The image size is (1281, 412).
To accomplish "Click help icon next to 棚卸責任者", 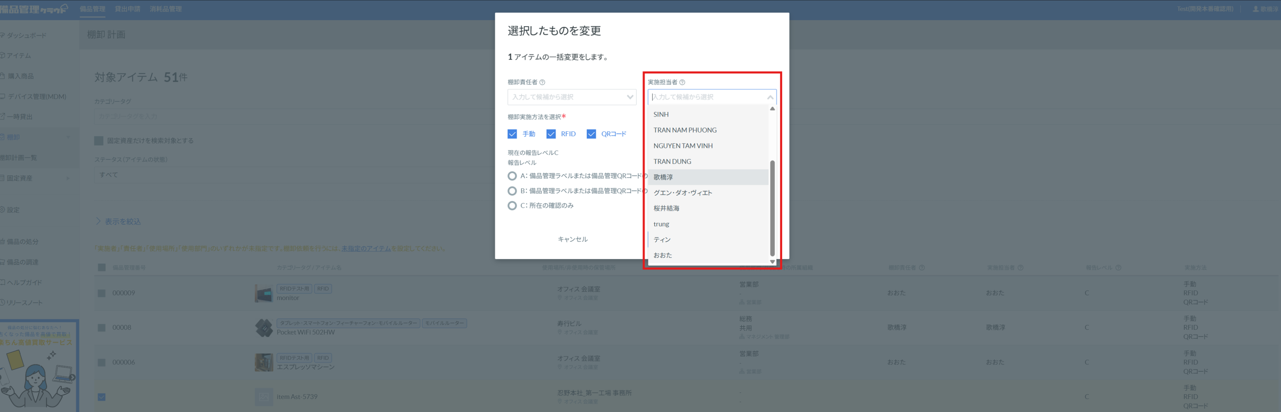I will click(x=542, y=82).
